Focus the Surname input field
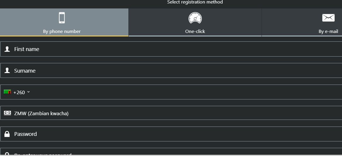Image resolution: width=342 pixels, height=156 pixels. coord(171,70)
